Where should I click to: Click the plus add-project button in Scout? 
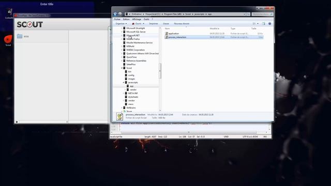tap(17, 122)
